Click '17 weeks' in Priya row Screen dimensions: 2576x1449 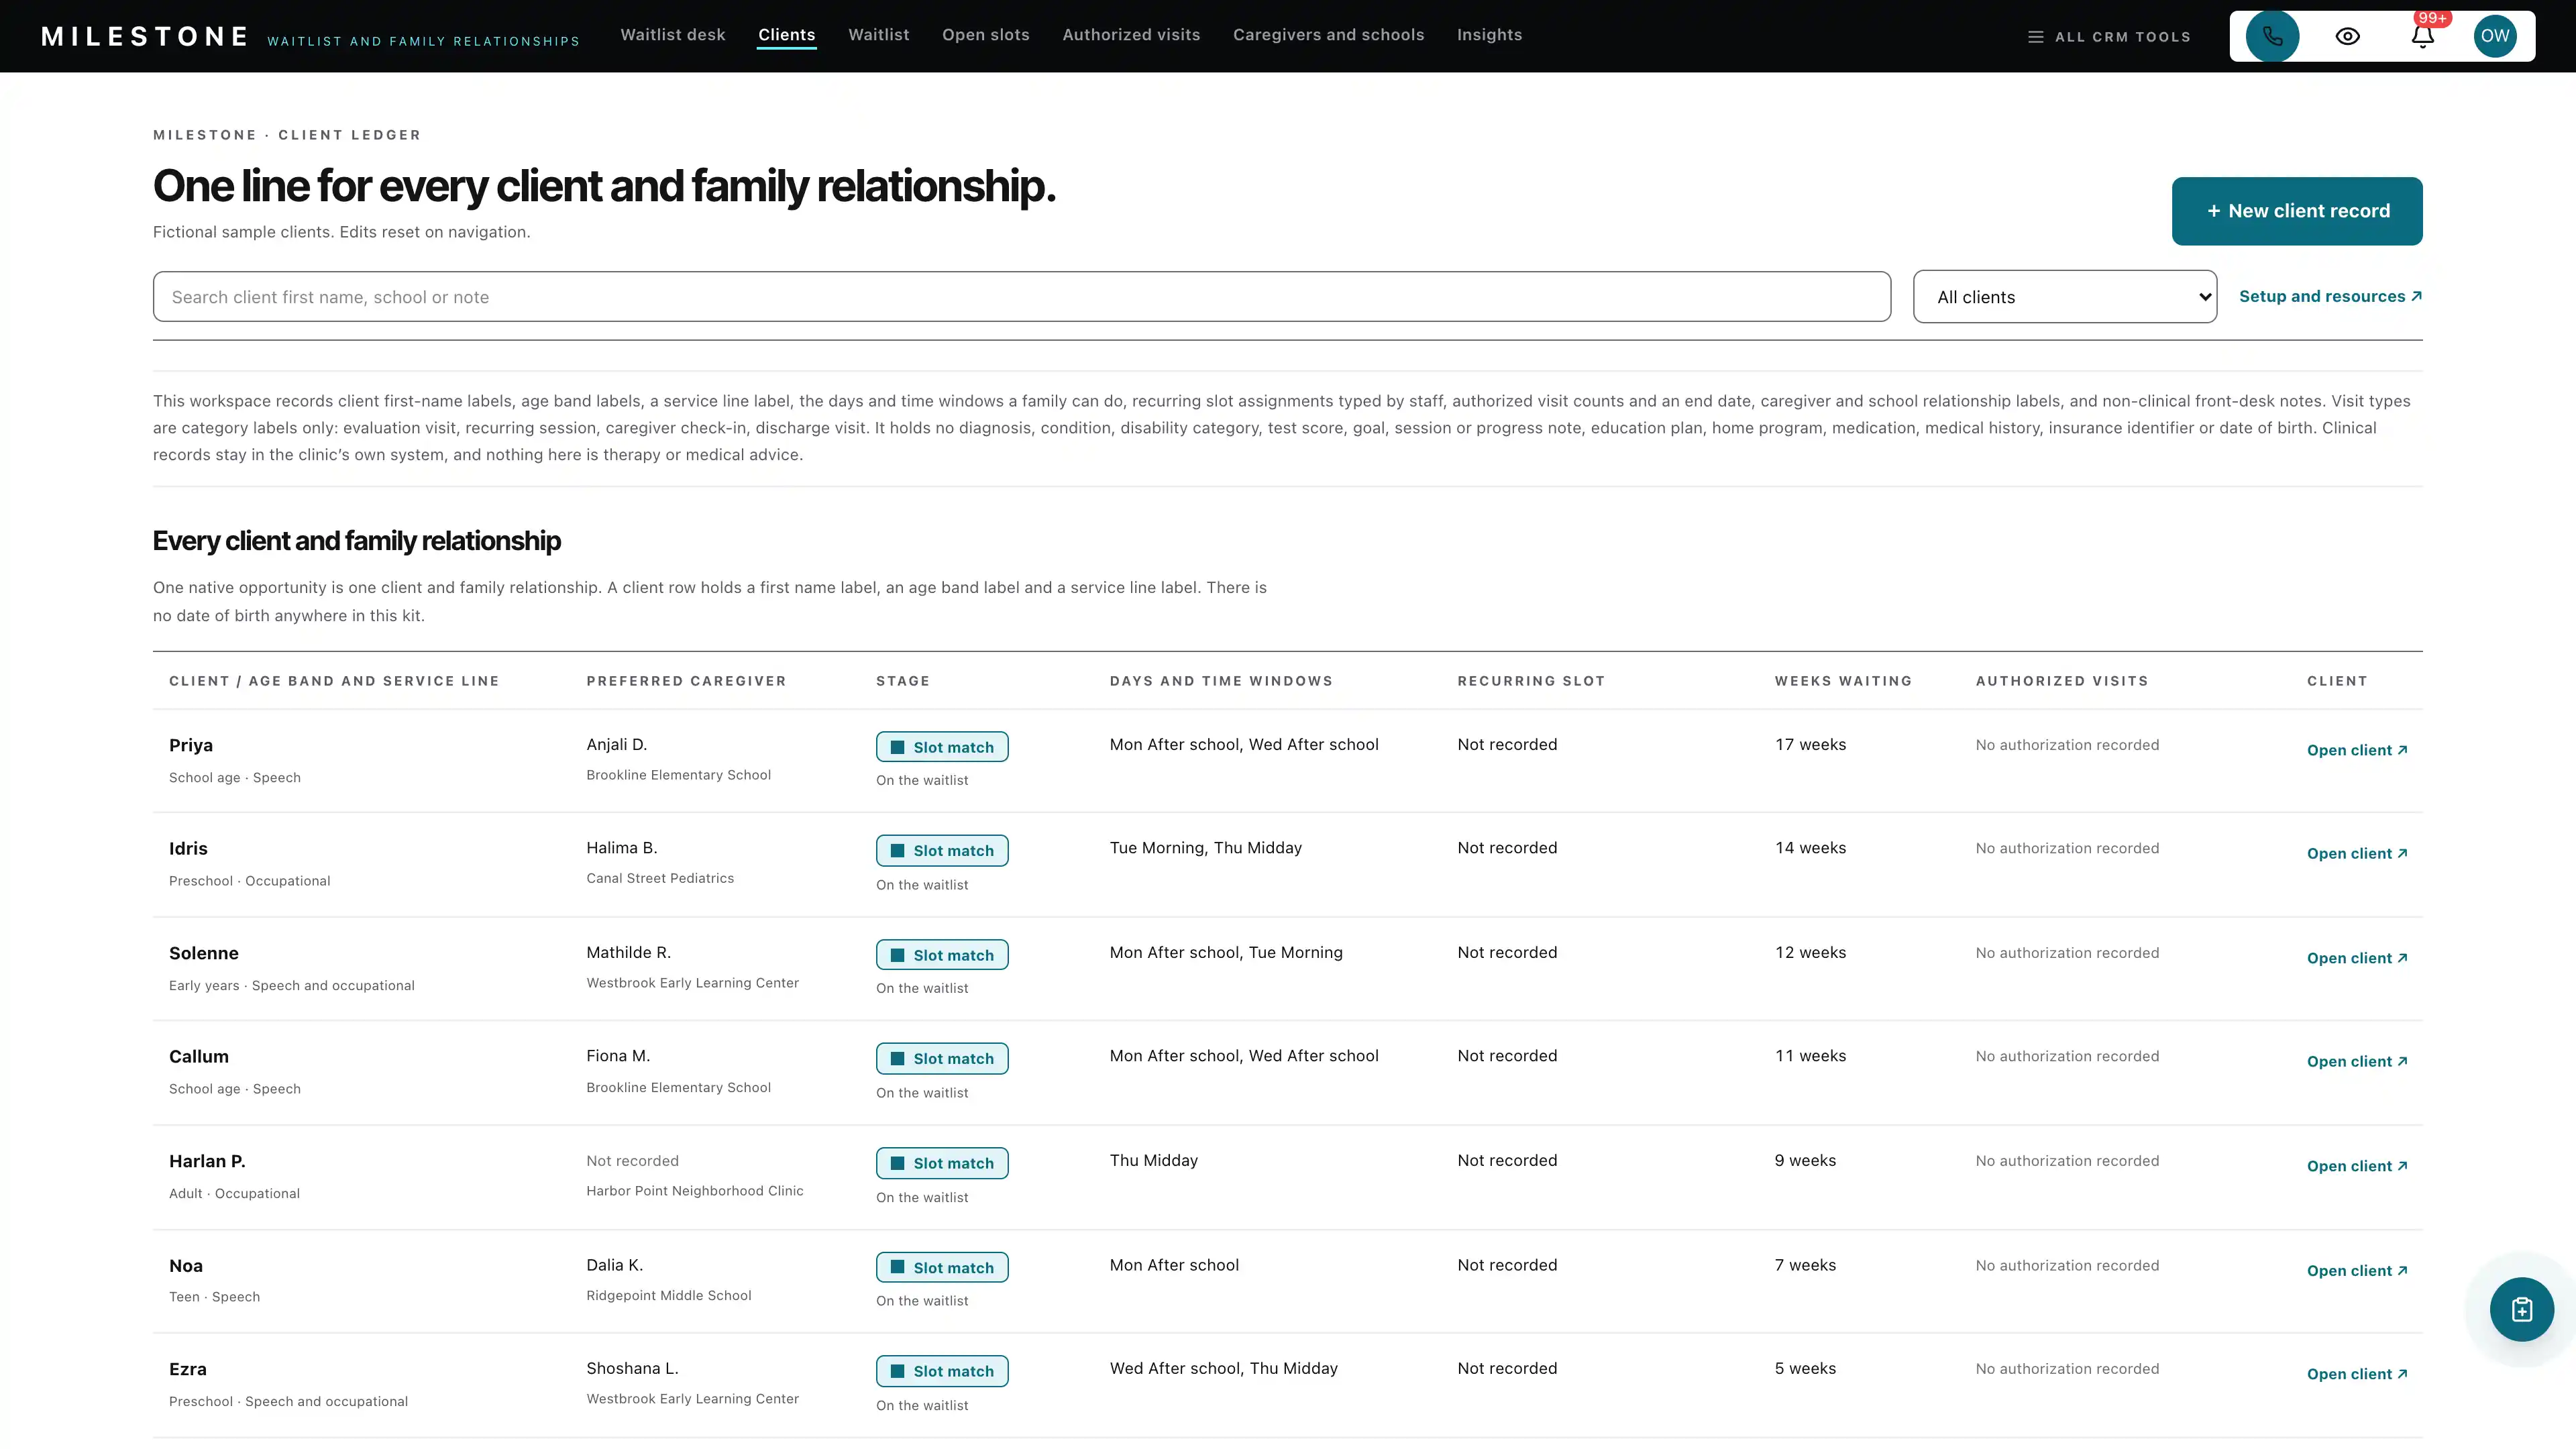(1810, 745)
